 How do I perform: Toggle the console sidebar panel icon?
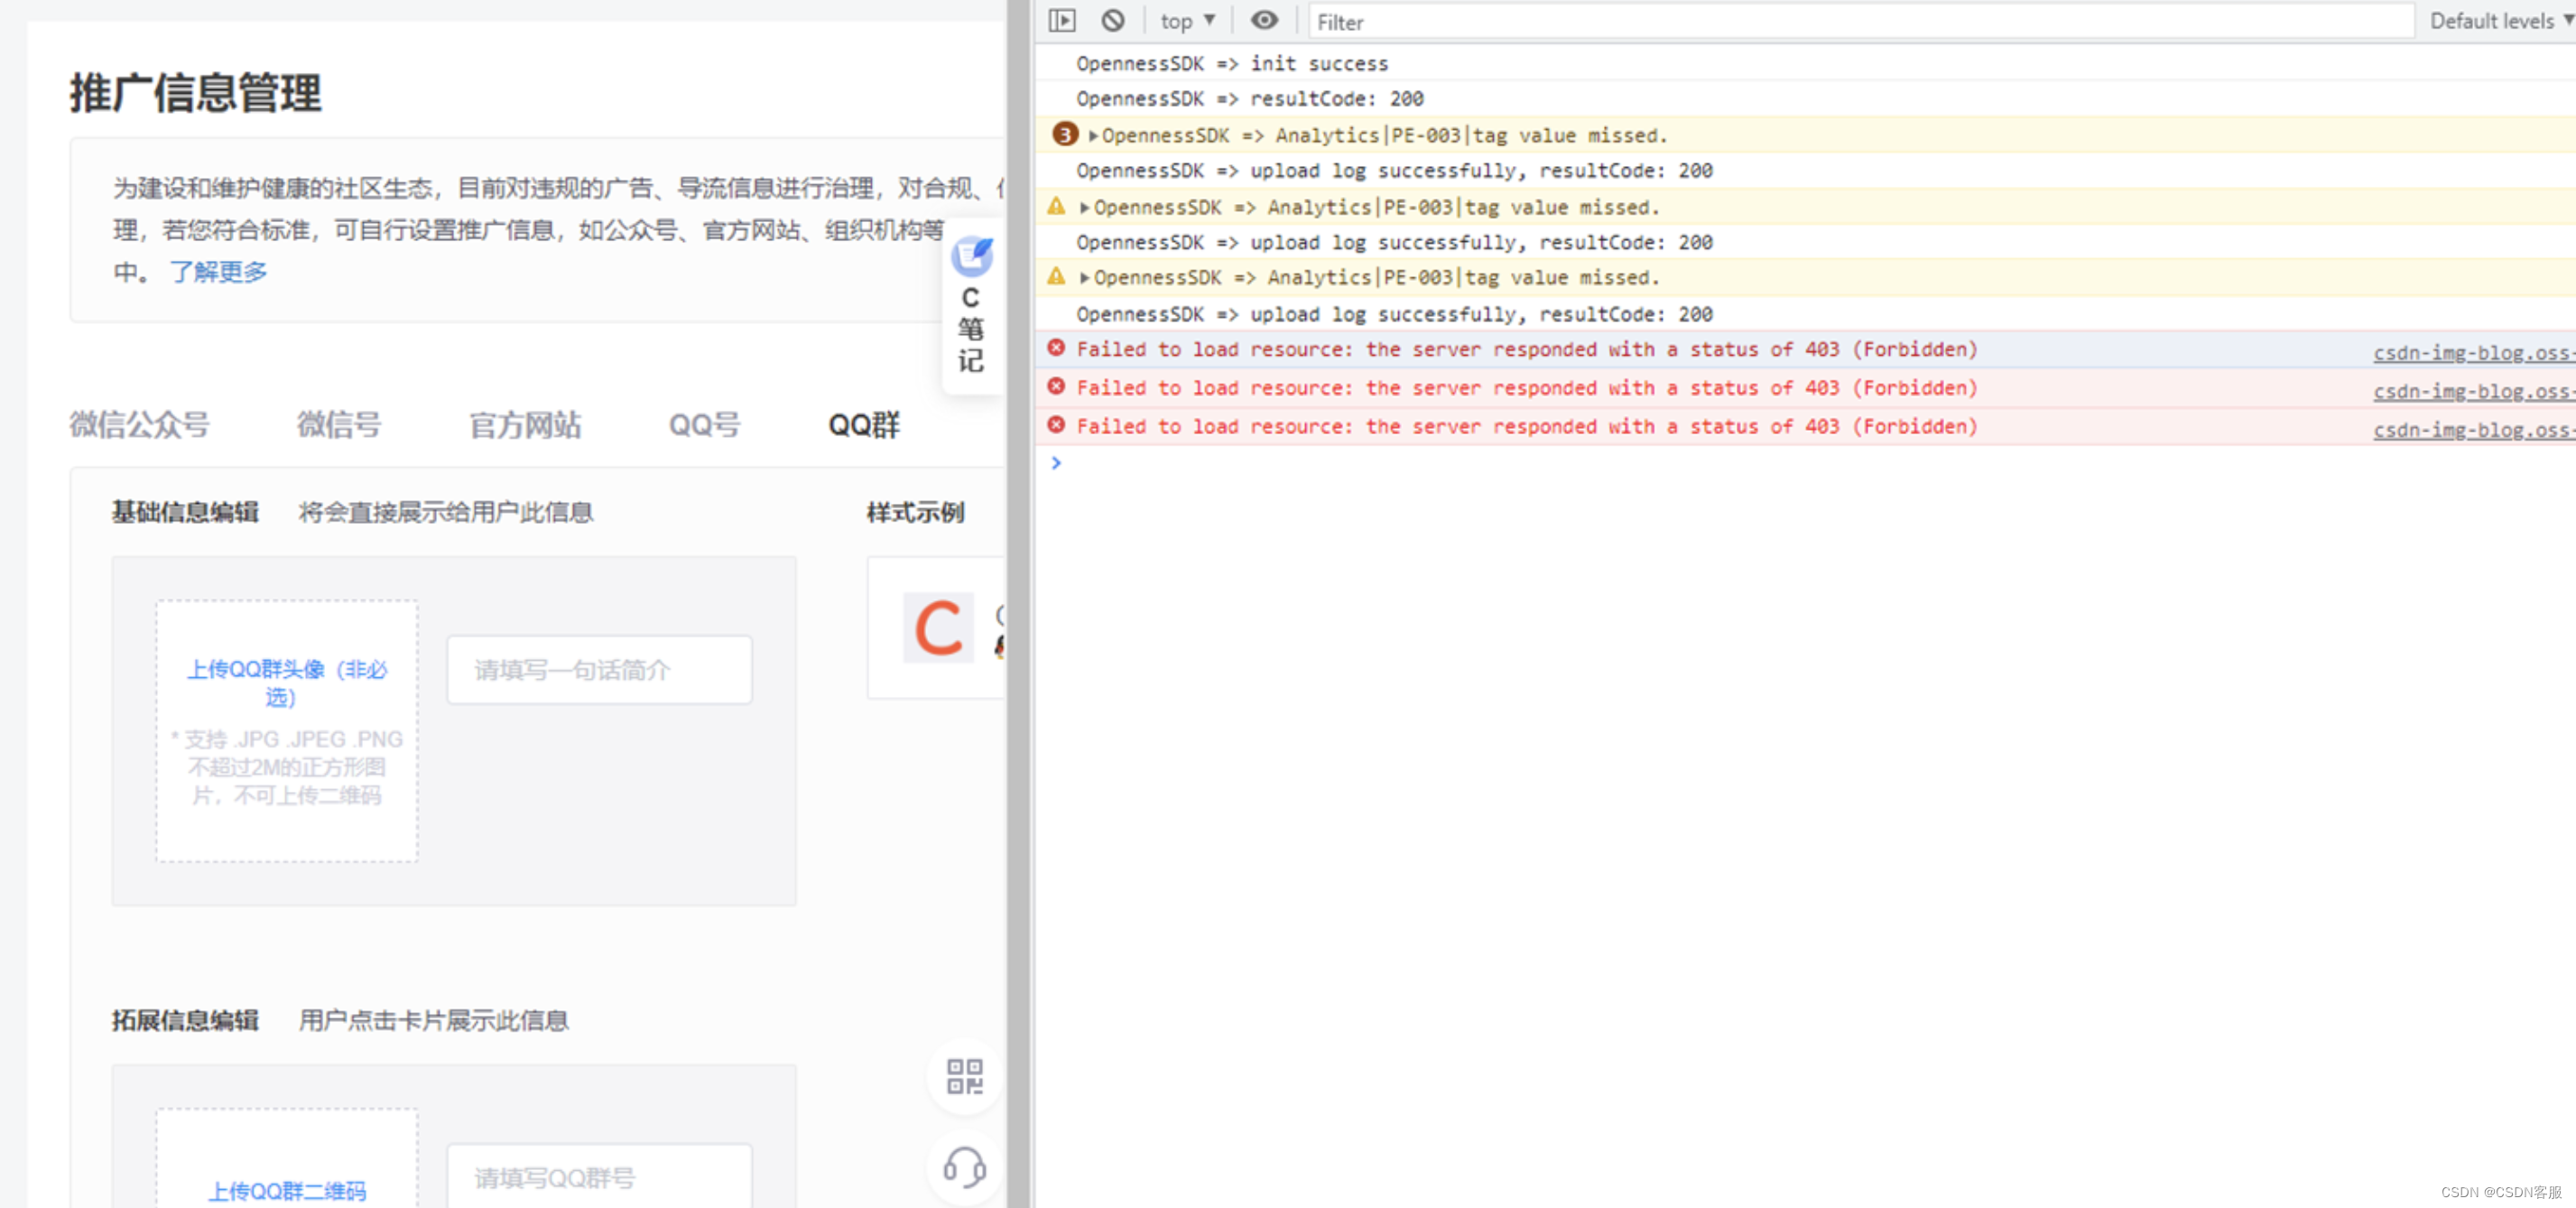pos(1062,21)
